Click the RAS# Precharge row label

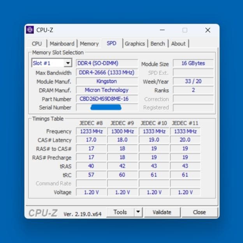pos(52,158)
